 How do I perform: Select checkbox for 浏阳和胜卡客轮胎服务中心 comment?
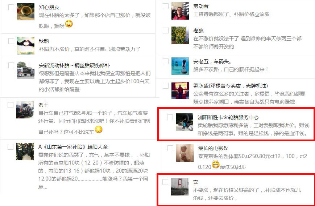click(170, 117)
